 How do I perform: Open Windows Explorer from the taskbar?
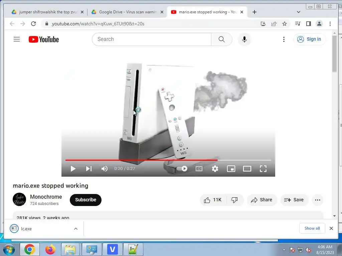pos(70,249)
